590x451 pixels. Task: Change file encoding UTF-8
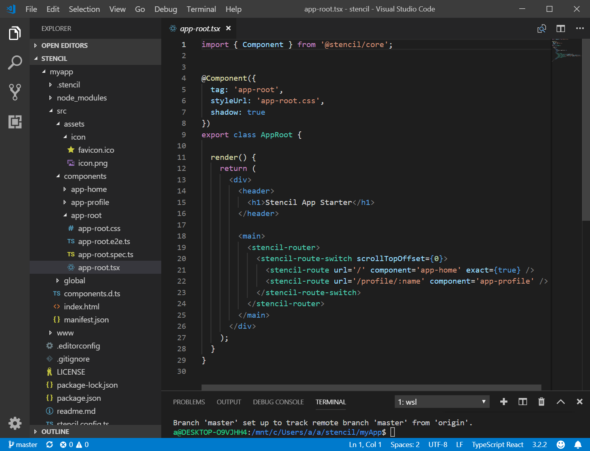click(x=438, y=445)
